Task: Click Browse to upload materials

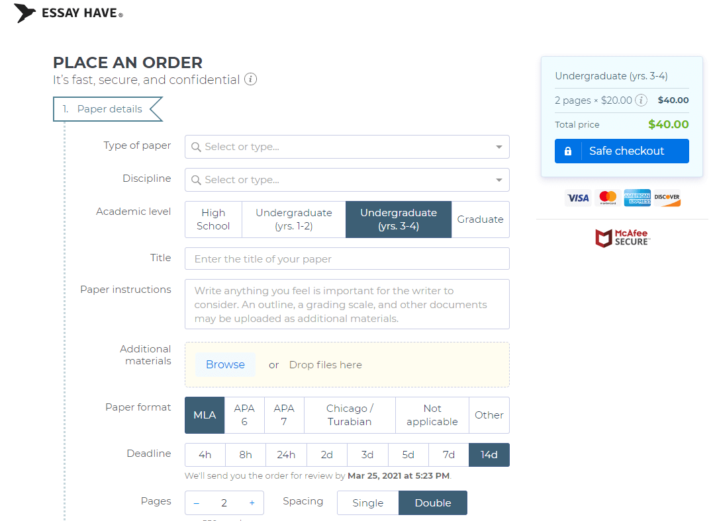Action: coord(225,365)
